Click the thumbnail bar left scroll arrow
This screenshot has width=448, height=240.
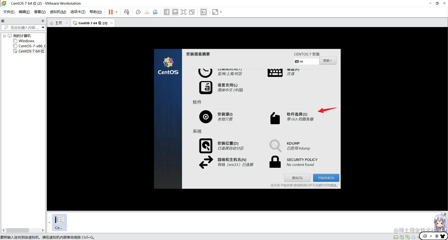pyautogui.click(x=49, y=223)
